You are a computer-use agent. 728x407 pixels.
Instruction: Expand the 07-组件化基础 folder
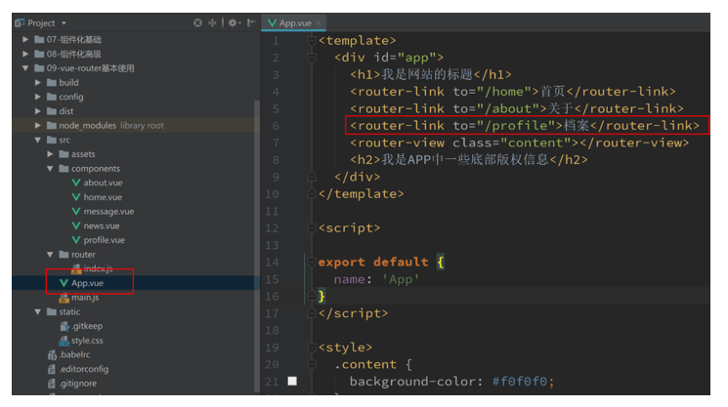25,40
